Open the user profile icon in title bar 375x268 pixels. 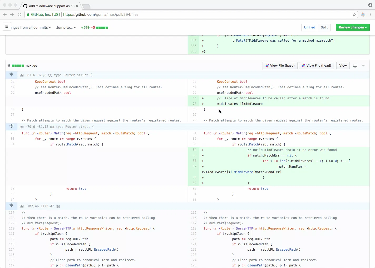370,5
